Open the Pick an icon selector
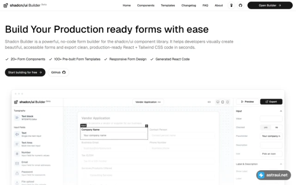This screenshot has height=185, width=296. (x=271, y=154)
